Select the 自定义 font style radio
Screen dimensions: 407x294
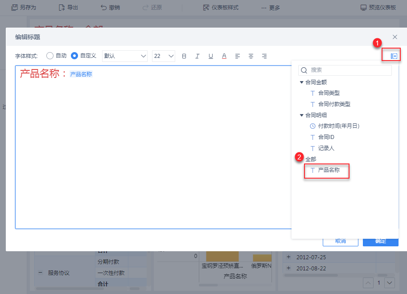coord(74,56)
